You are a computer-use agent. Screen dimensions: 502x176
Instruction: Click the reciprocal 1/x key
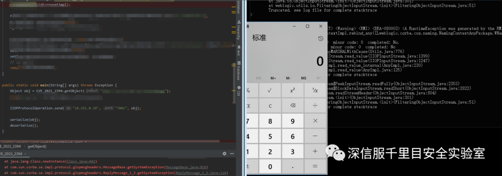[x=315, y=91]
